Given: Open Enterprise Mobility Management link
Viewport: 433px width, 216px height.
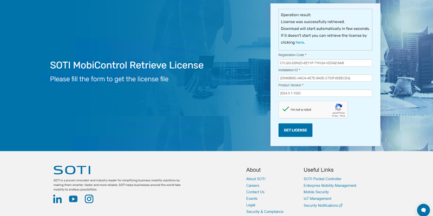Looking at the screenshot, I should pyautogui.click(x=330, y=186).
